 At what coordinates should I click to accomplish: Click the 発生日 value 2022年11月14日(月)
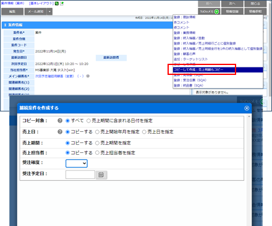click(51, 51)
